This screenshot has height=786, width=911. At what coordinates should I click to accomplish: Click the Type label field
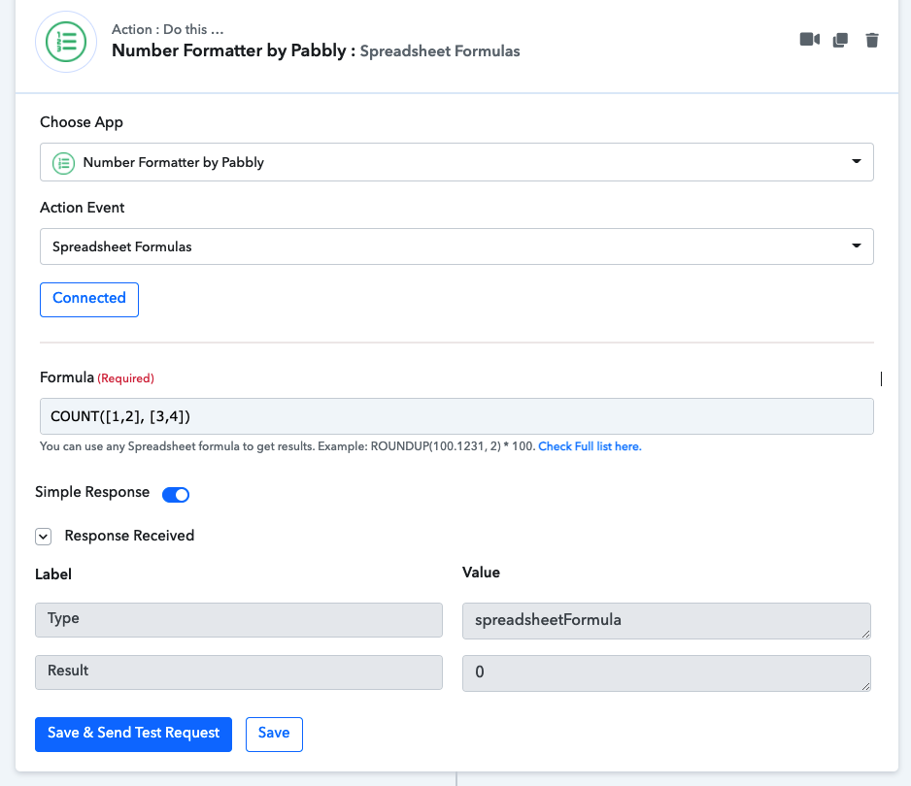point(239,620)
